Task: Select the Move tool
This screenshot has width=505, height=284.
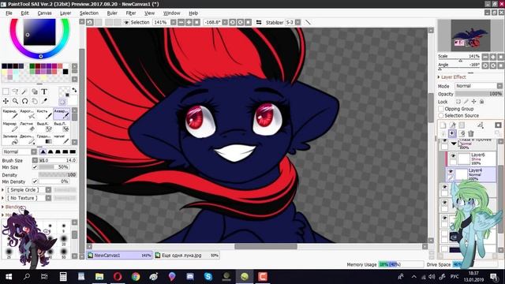Action: coord(6,101)
